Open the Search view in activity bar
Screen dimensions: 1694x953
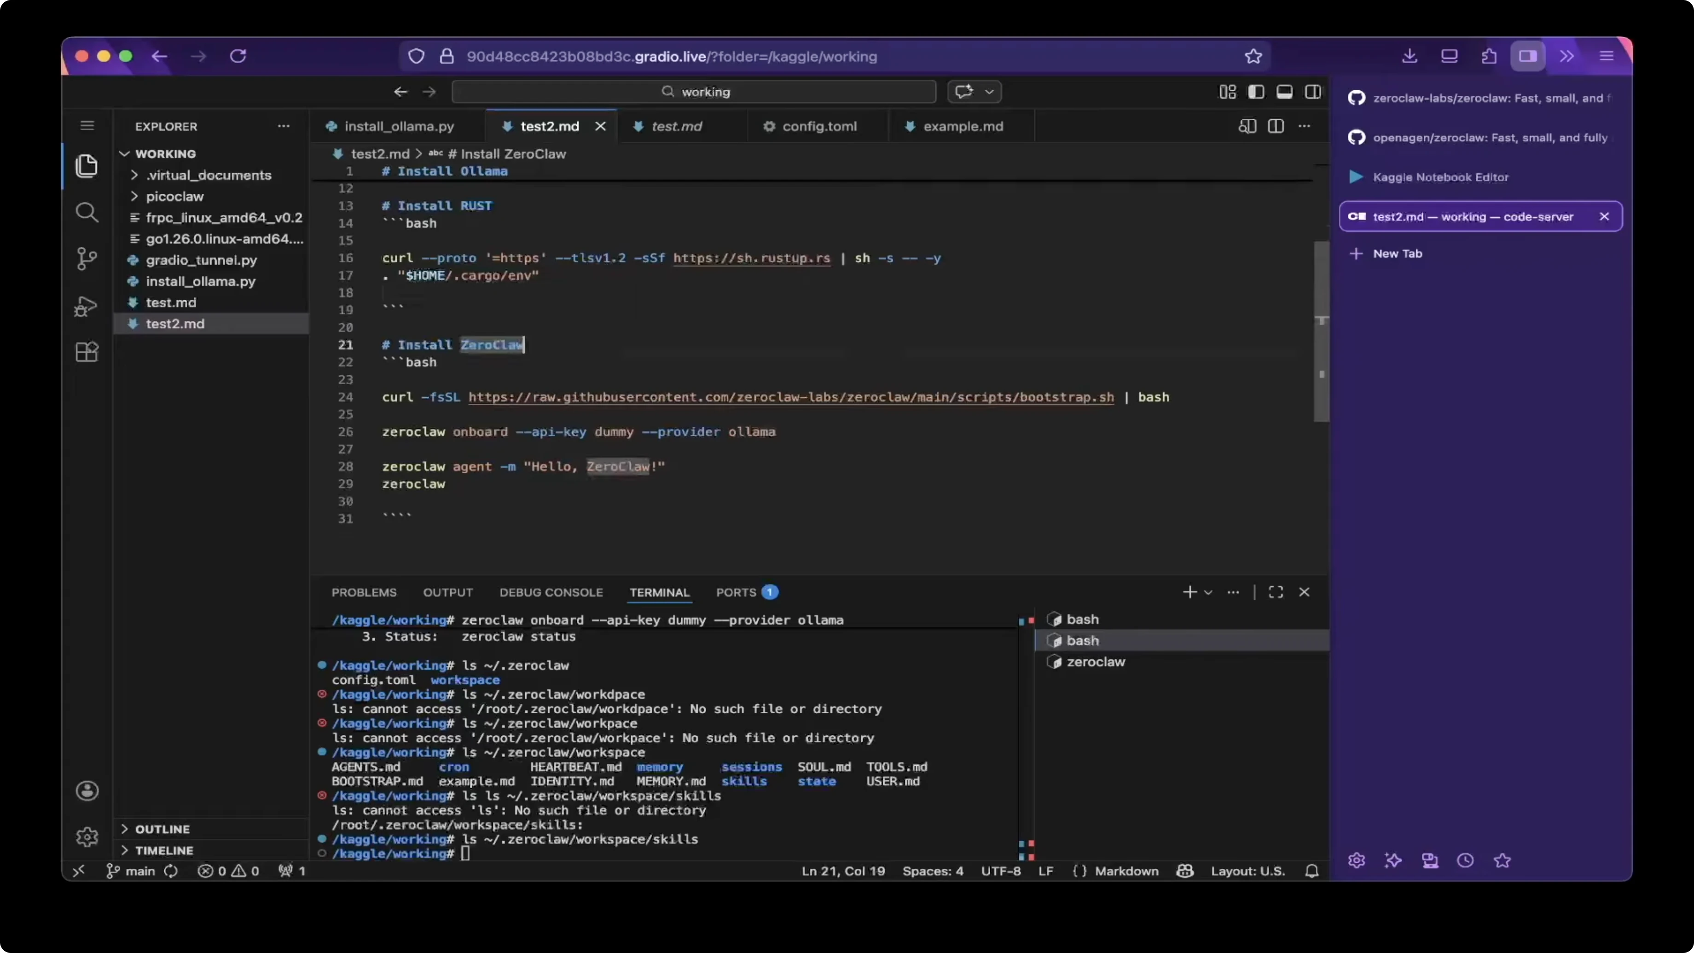[x=86, y=212]
